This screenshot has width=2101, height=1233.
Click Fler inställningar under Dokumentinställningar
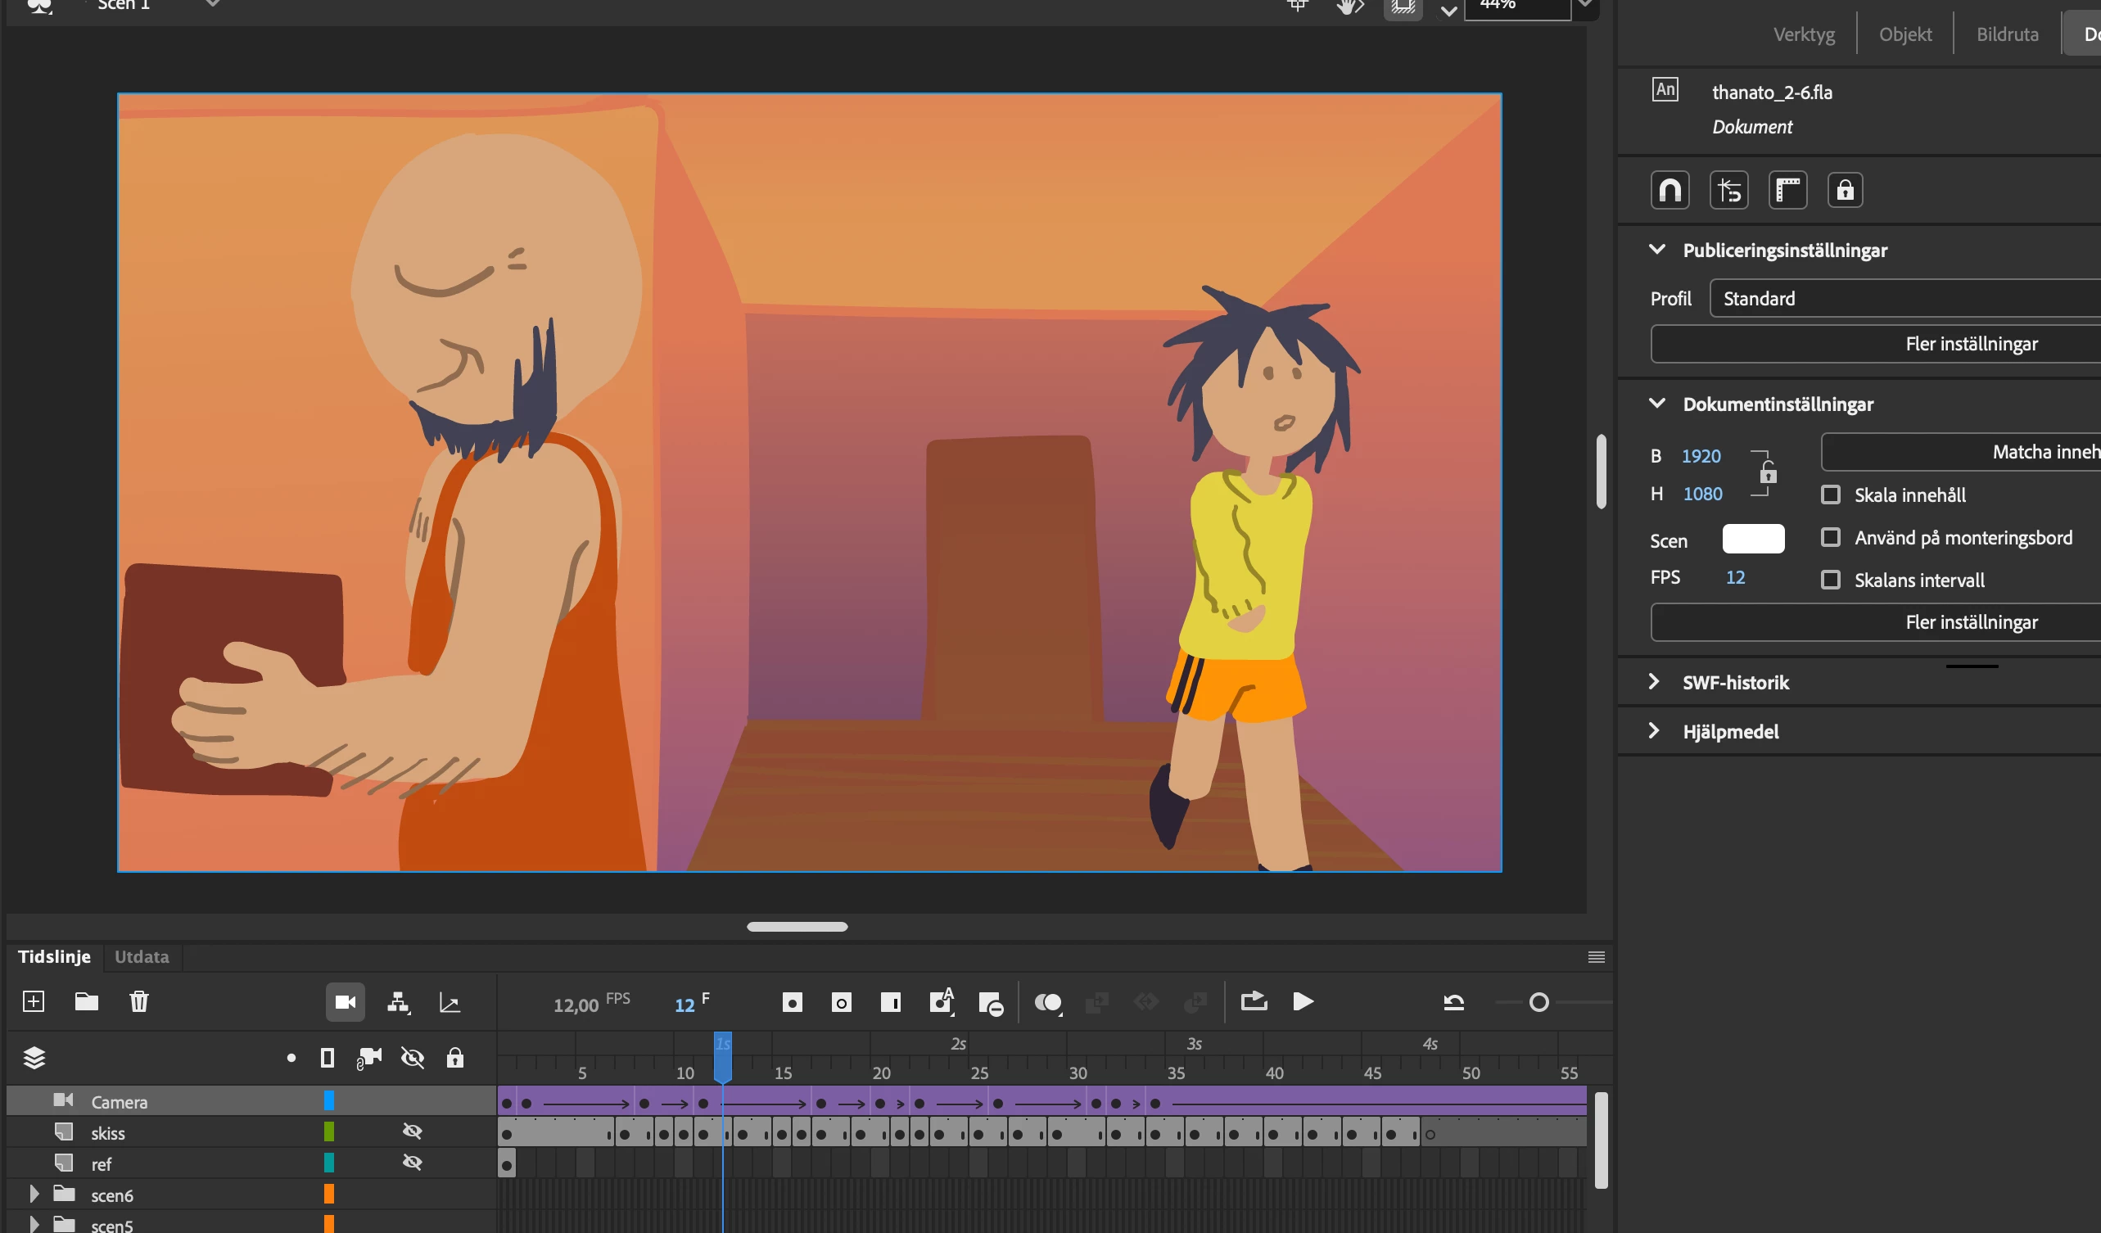pos(1971,622)
